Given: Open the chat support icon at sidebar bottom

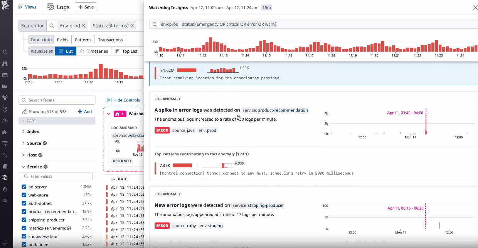Looking at the screenshot, I should pyautogui.click(x=5, y=243).
